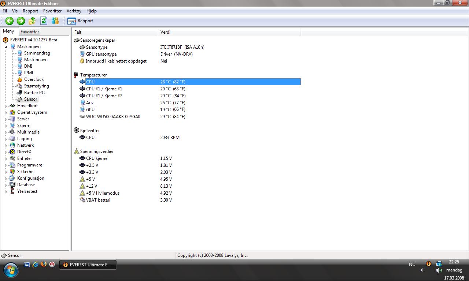Image resolution: width=469 pixels, height=281 pixels.
Task: Open Bærbar PC laptop icon
Action: pyautogui.click(x=20, y=93)
